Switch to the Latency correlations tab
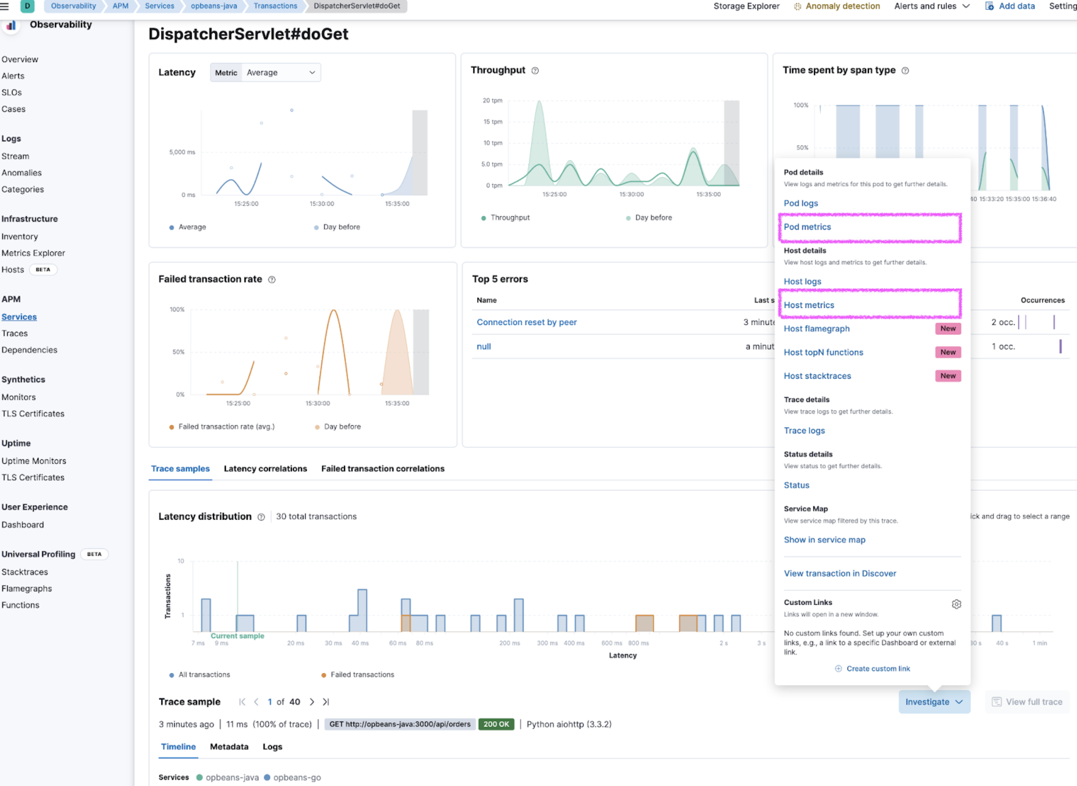The height and width of the screenshot is (786, 1077). tap(265, 469)
